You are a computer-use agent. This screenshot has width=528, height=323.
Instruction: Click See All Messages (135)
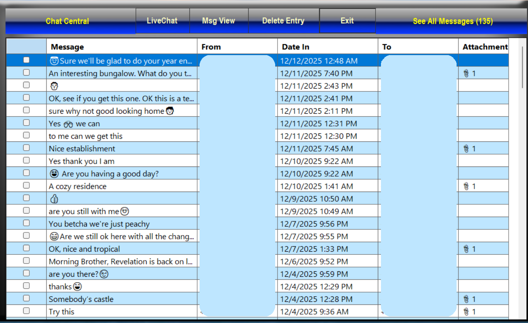(452, 21)
